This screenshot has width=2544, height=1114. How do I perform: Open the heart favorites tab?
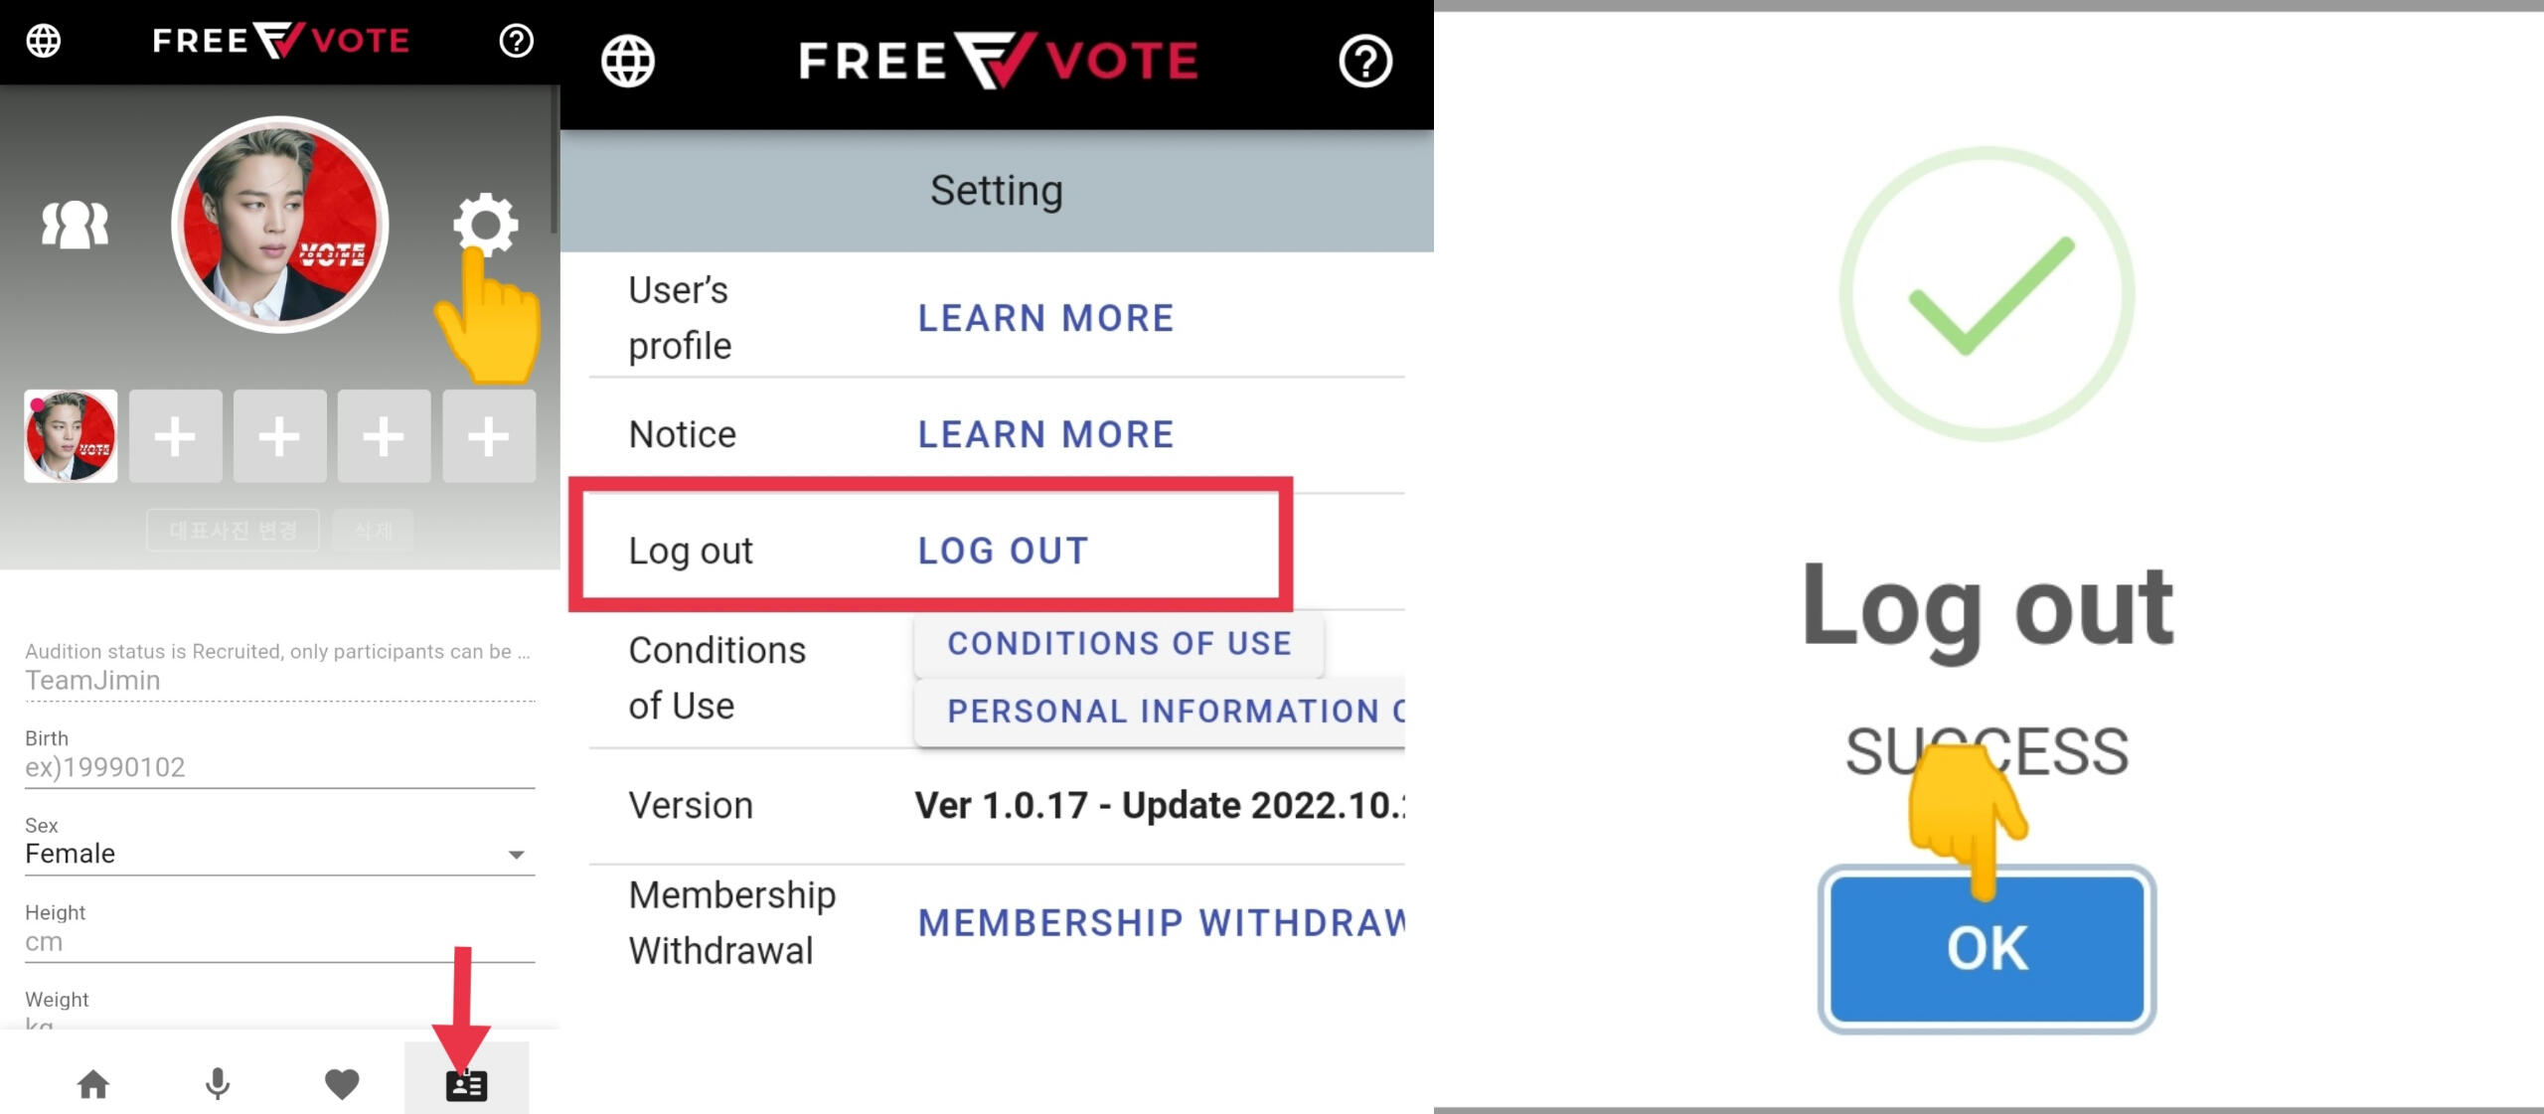342,1083
